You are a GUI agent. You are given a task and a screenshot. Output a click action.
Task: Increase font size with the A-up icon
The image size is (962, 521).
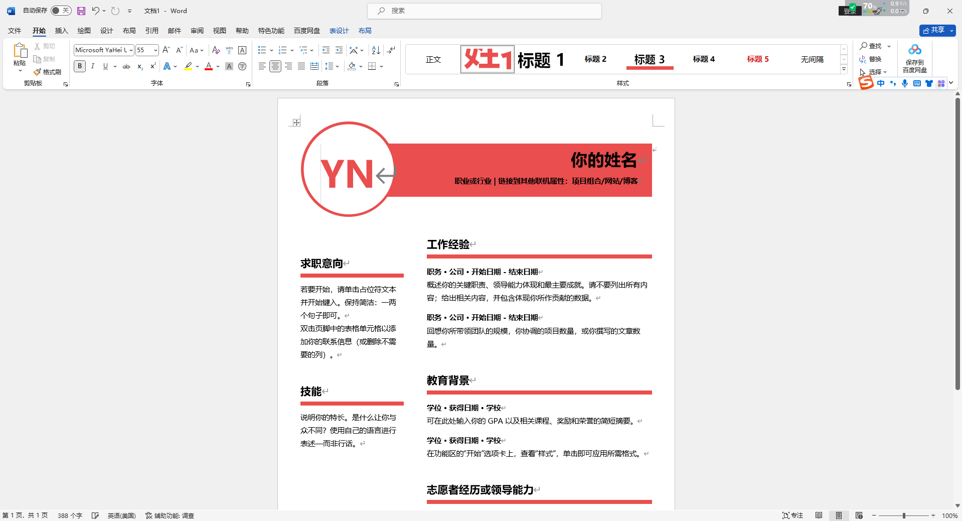(166, 50)
